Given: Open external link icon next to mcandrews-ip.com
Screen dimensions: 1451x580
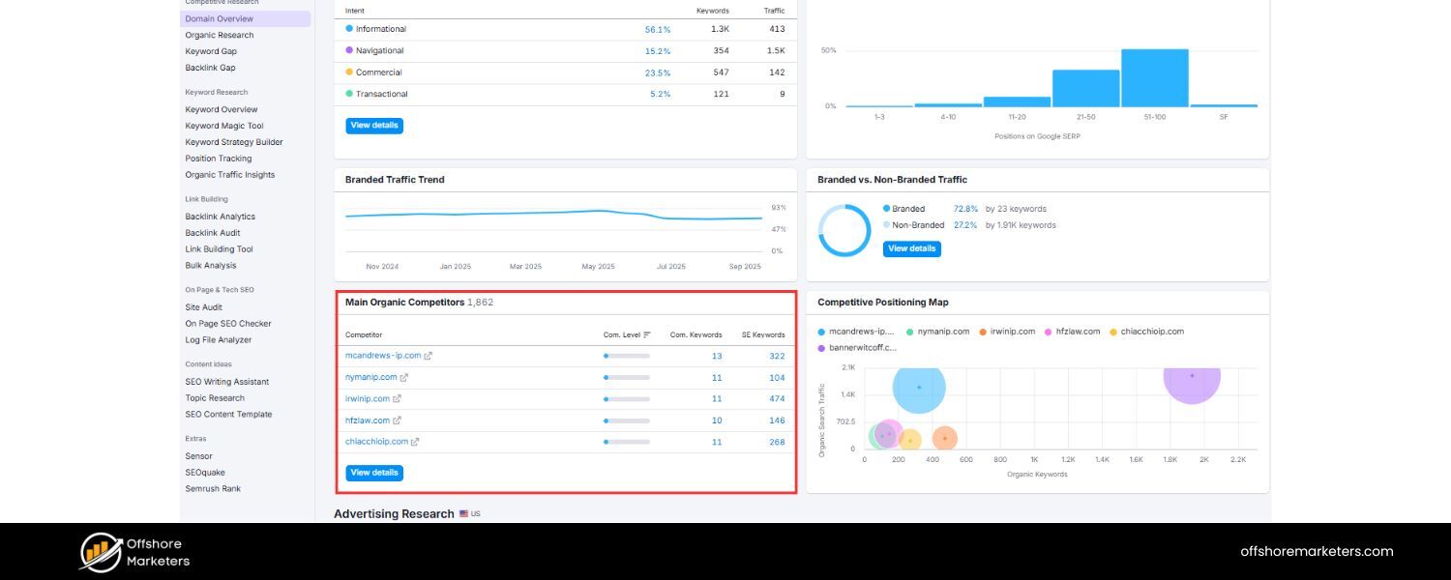Looking at the screenshot, I should tap(429, 356).
